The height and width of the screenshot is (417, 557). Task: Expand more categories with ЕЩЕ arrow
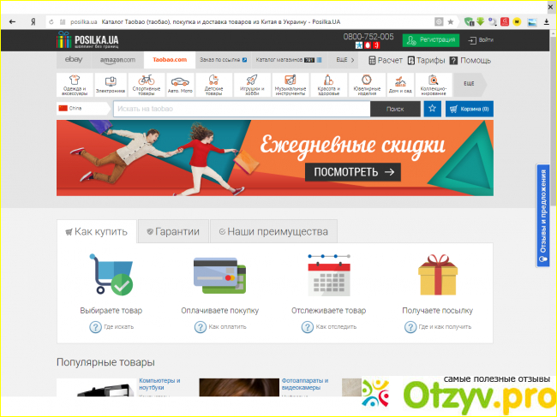coord(470,84)
